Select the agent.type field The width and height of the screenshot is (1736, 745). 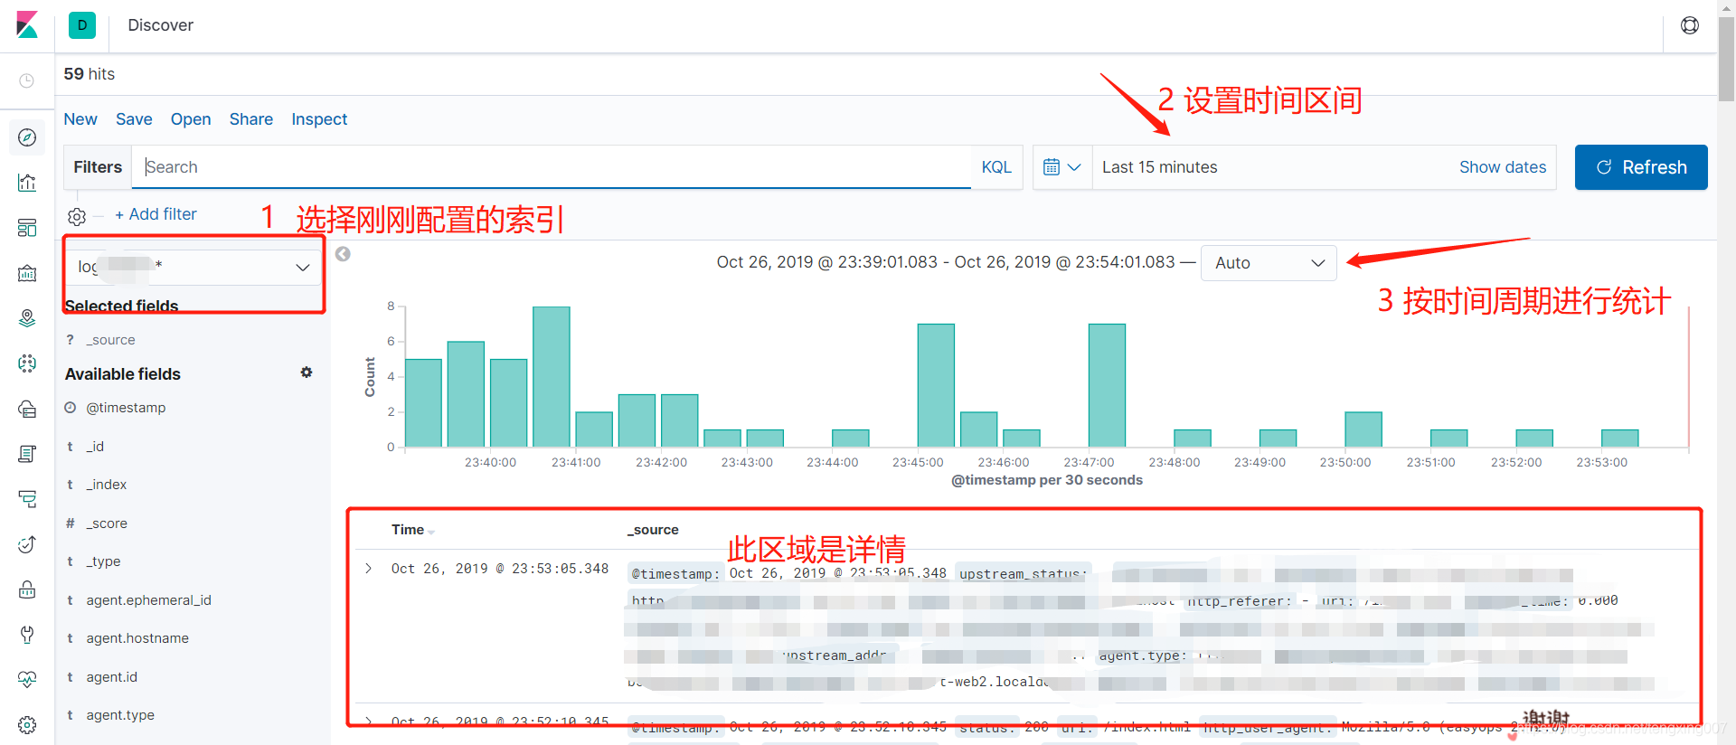click(120, 715)
